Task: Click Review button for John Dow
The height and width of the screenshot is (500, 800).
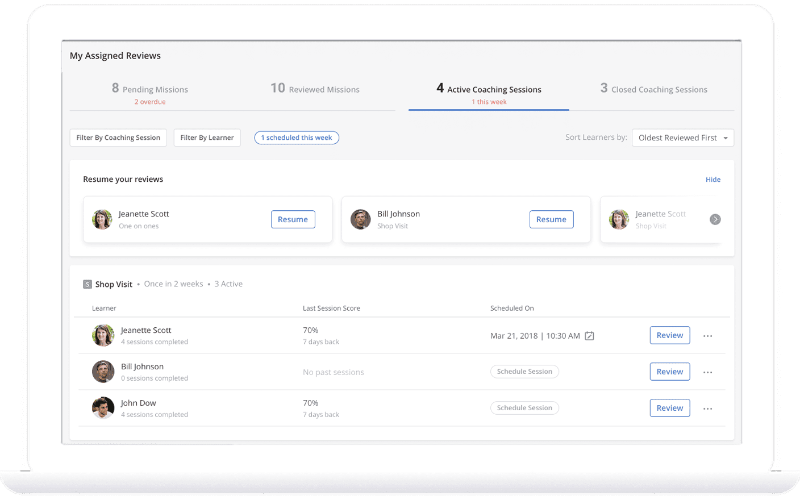Action: pyautogui.click(x=669, y=408)
